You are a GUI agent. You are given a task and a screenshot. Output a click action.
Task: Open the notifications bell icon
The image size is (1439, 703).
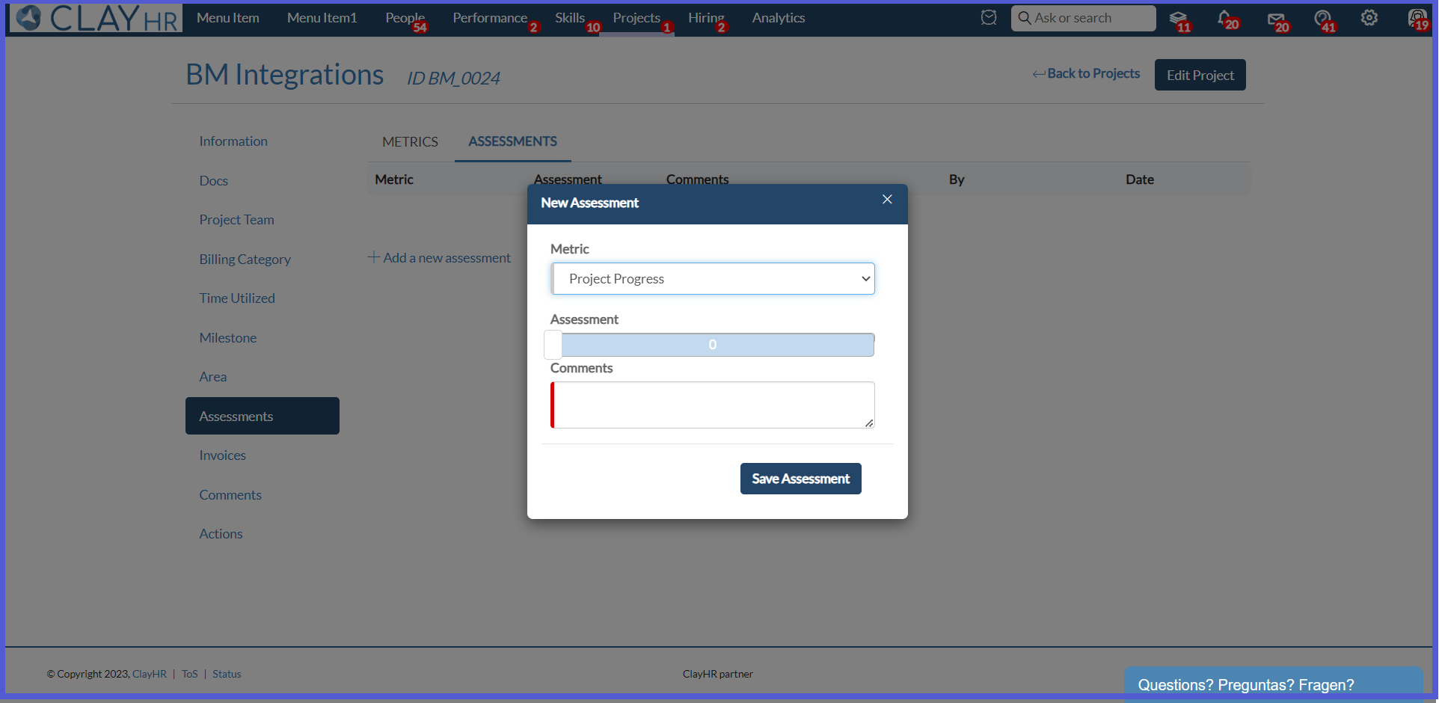[x=1225, y=18]
